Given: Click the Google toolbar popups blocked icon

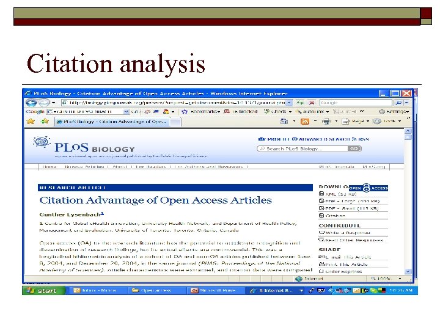Looking at the screenshot, I should click(227, 112).
